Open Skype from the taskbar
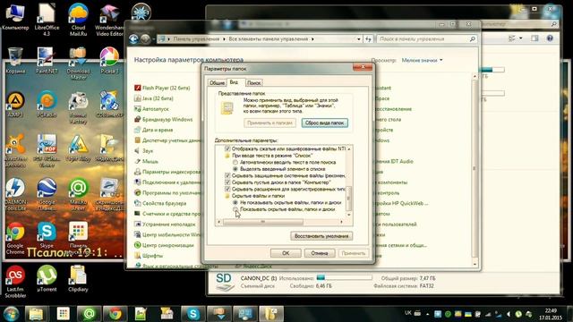 pos(193,314)
